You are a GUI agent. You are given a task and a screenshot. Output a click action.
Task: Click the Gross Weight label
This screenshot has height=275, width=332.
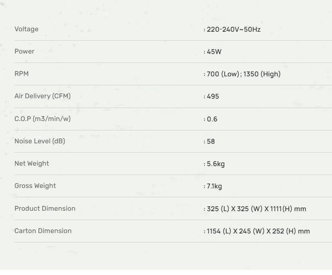[x=35, y=186]
